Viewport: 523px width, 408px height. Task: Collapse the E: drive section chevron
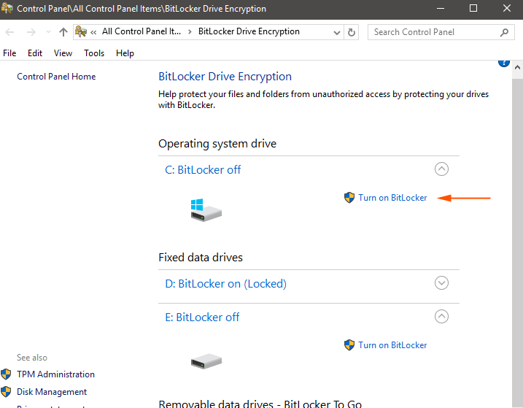(441, 317)
